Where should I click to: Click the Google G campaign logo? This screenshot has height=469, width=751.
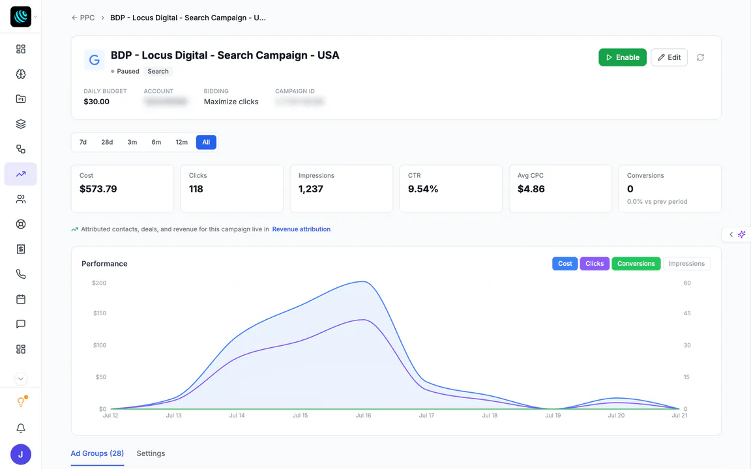tap(95, 60)
